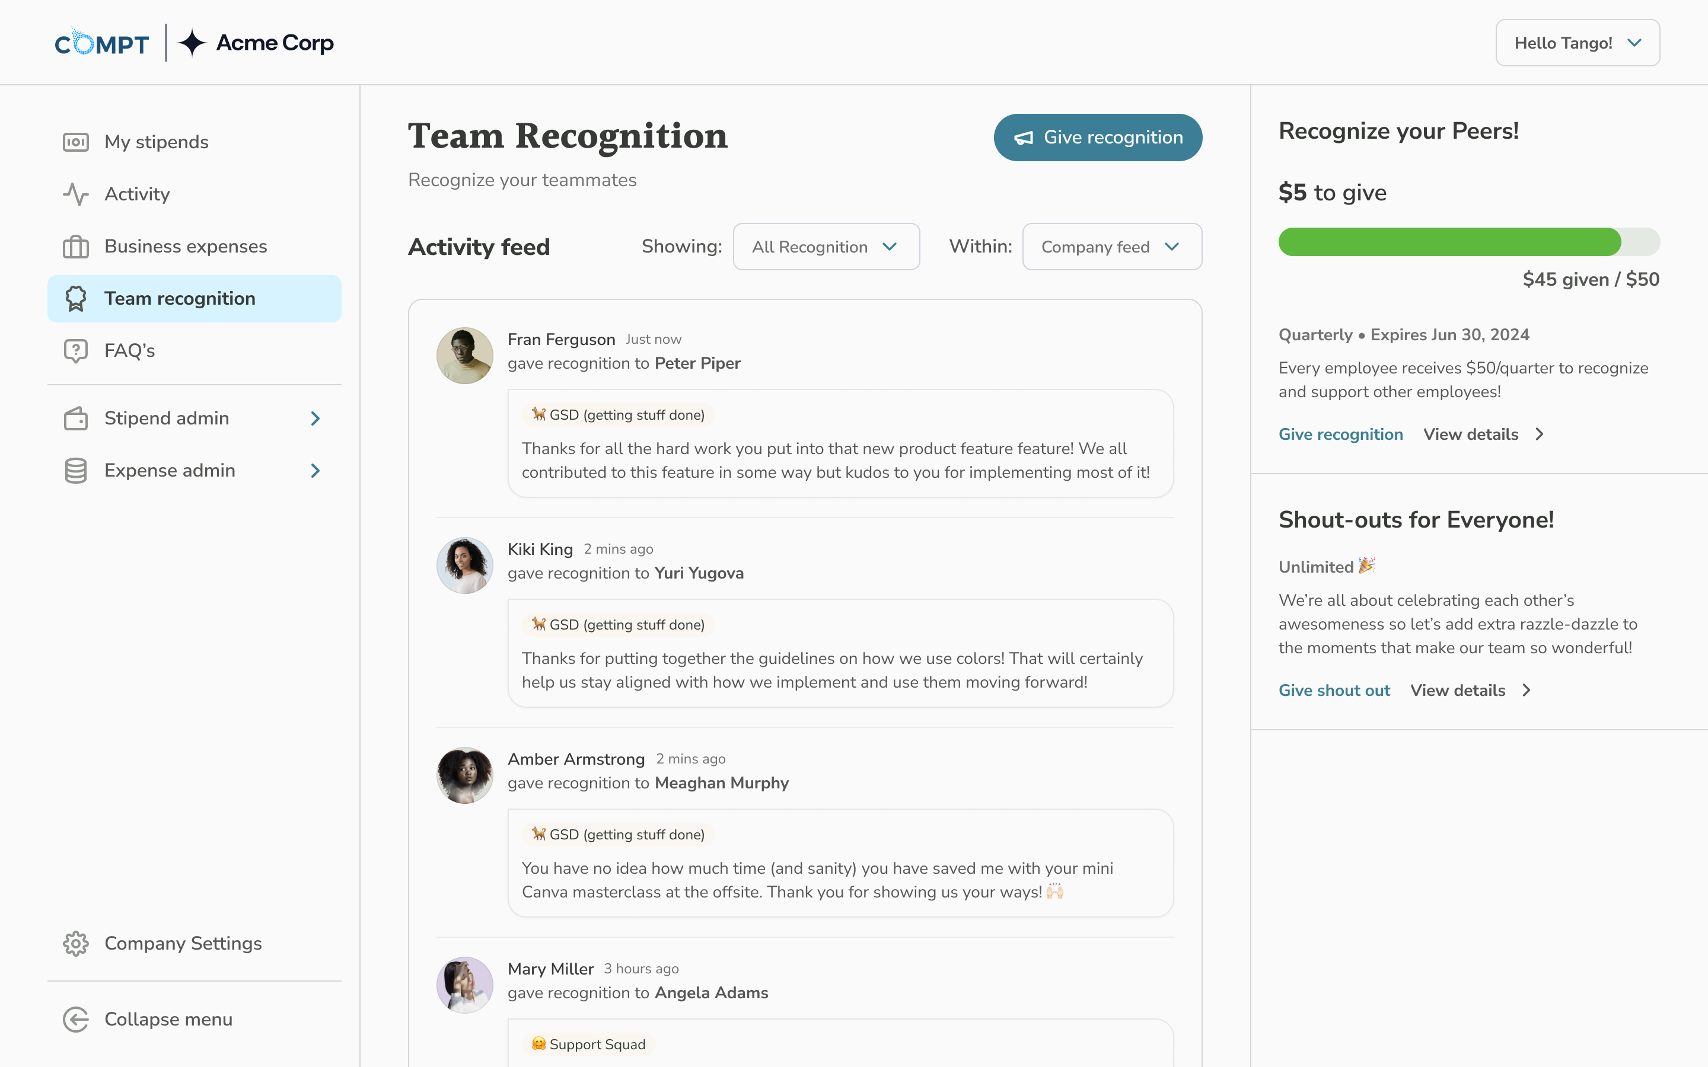
Task: Open Kiki King's profile avatar
Action: click(464, 566)
